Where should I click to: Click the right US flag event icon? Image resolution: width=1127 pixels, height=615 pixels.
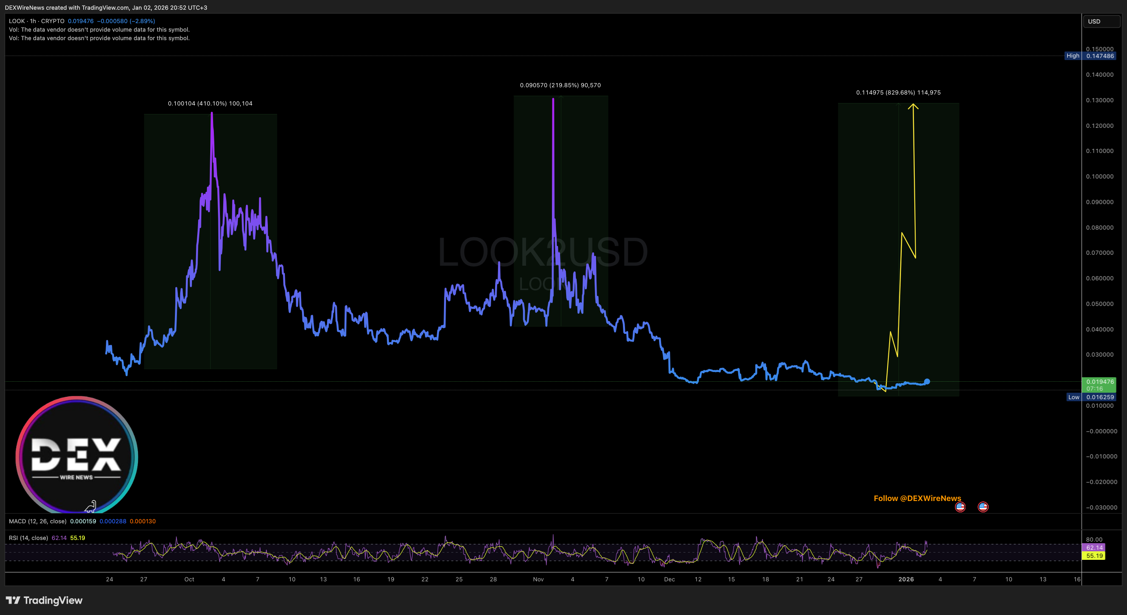[x=983, y=507]
